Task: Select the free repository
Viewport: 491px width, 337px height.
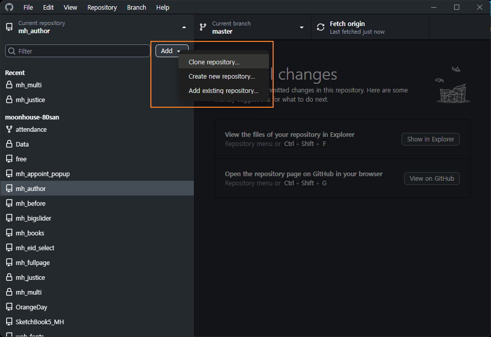Action: pyautogui.click(x=97, y=159)
